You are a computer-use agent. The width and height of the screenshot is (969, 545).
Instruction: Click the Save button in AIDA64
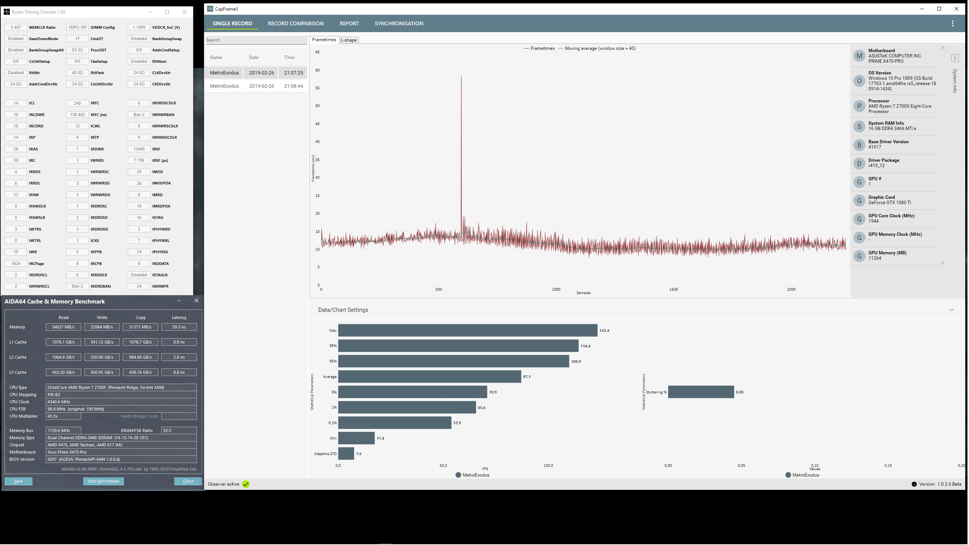pyautogui.click(x=18, y=482)
